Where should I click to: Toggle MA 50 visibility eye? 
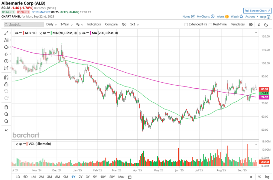(44, 33)
